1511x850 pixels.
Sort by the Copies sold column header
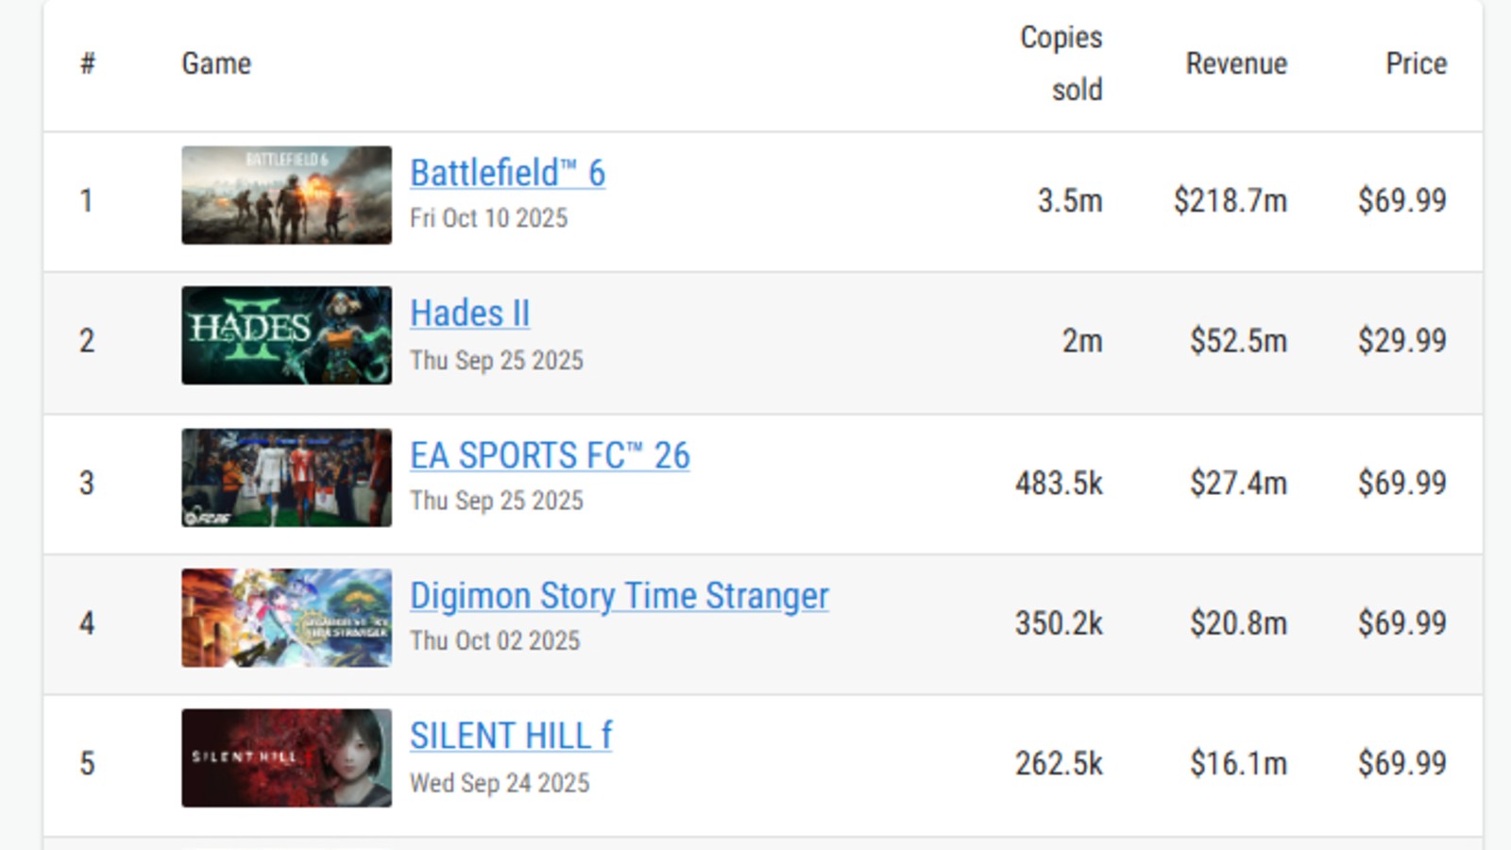[1061, 63]
